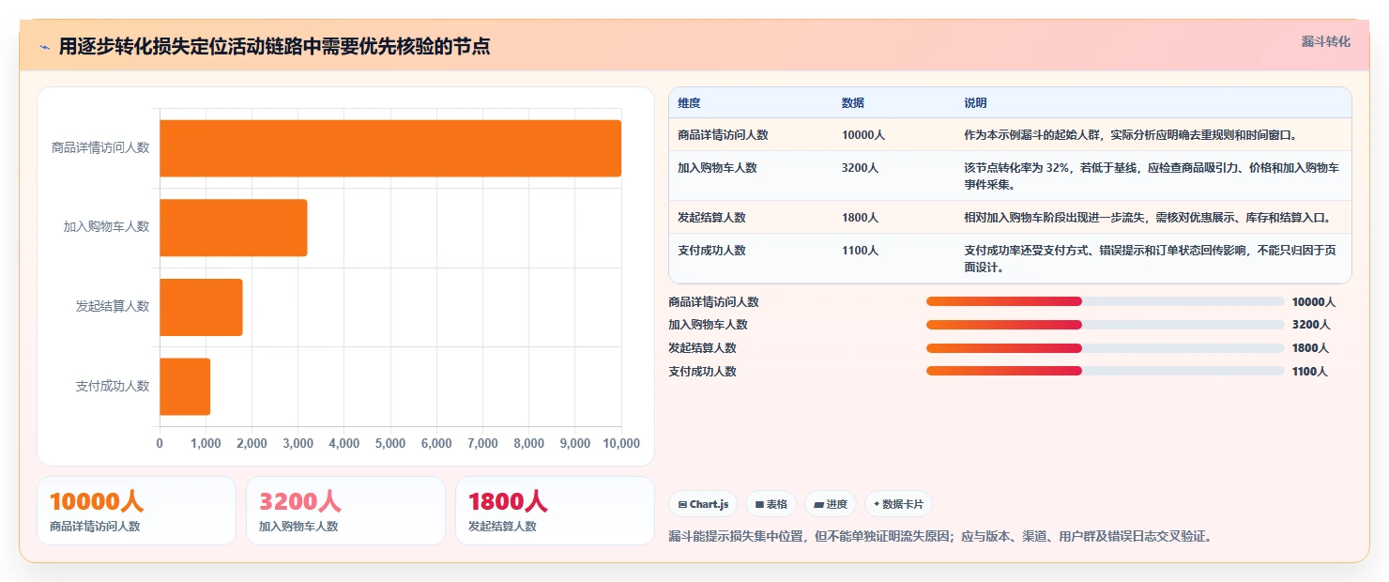The width and height of the screenshot is (1389, 582).
Task: Click the progress bar for 支付成功人数
Action: point(1105,371)
